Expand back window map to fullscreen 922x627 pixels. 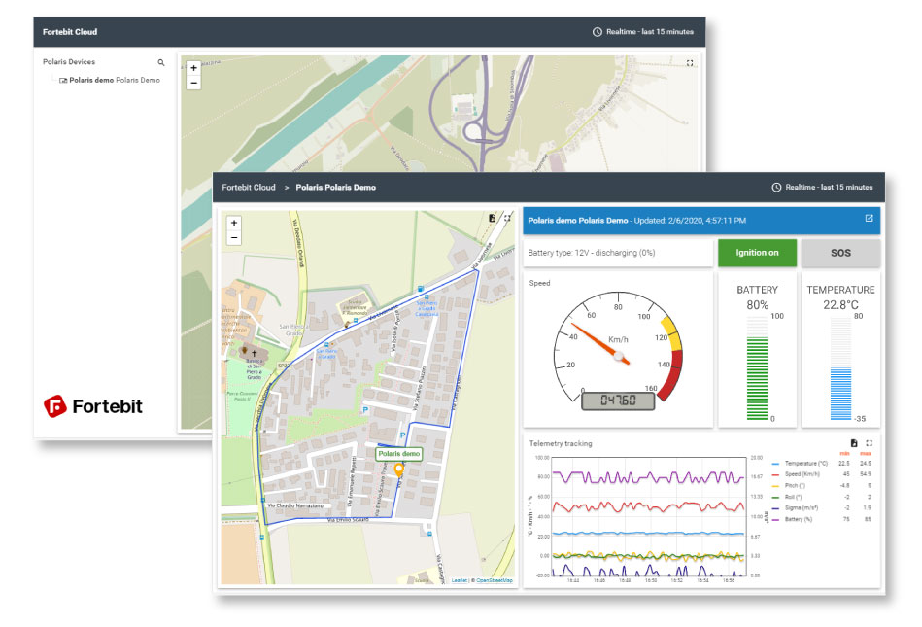690,63
